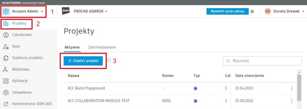Click the help question mark icon
307x109 pixels.
[x=252, y=11]
